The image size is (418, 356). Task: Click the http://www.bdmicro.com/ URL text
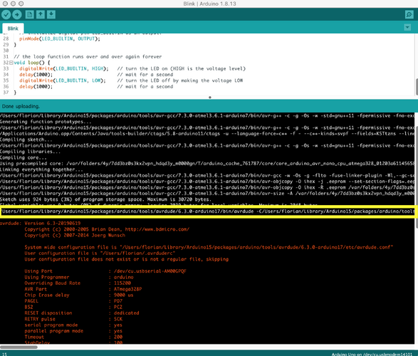(157, 229)
